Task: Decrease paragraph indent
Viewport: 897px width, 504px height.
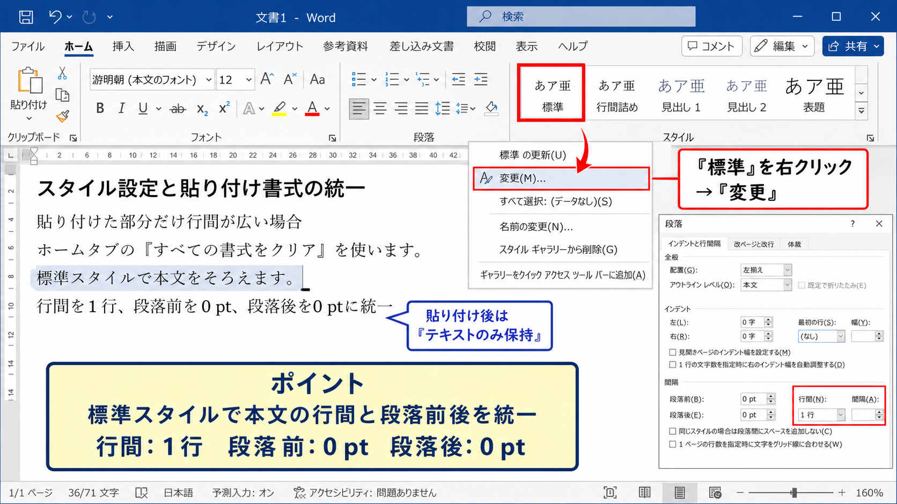Action: (458, 79)
